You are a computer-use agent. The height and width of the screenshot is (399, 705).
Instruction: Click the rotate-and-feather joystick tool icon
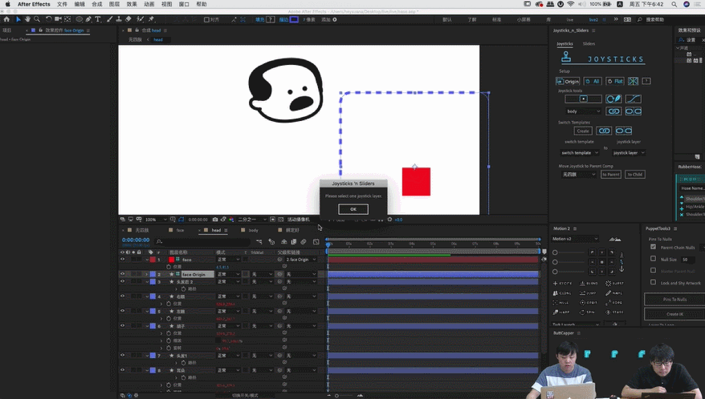point(613,99)
